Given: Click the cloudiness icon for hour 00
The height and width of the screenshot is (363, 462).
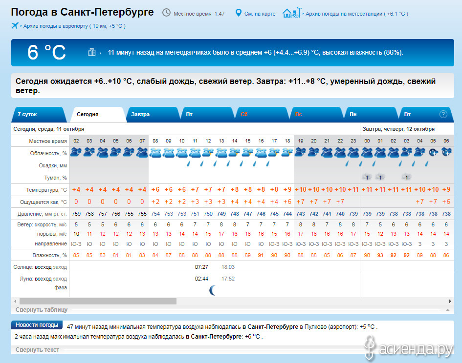Looking at the screenshot, I should coord(367,153).
